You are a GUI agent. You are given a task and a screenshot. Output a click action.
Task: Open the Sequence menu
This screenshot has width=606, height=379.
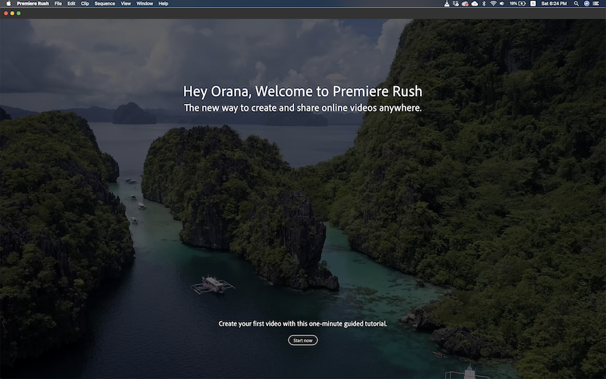[105, 3]
